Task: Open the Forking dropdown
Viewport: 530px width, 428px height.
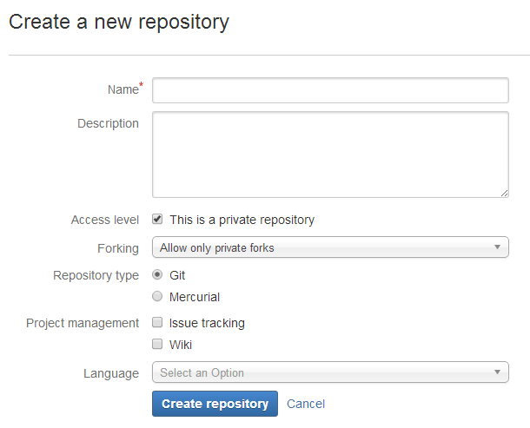Action: point(330,247)
